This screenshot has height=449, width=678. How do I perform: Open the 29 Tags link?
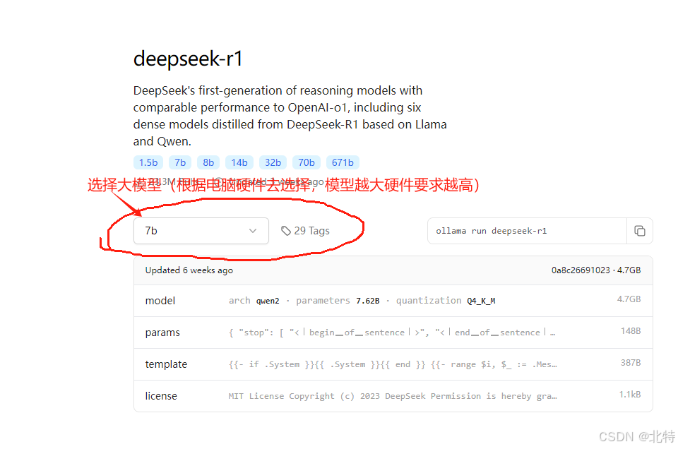305,231
